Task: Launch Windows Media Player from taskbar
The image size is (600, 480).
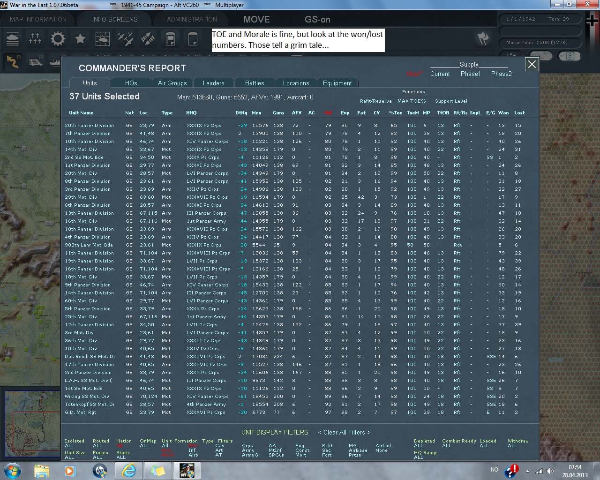Action: 70,471
